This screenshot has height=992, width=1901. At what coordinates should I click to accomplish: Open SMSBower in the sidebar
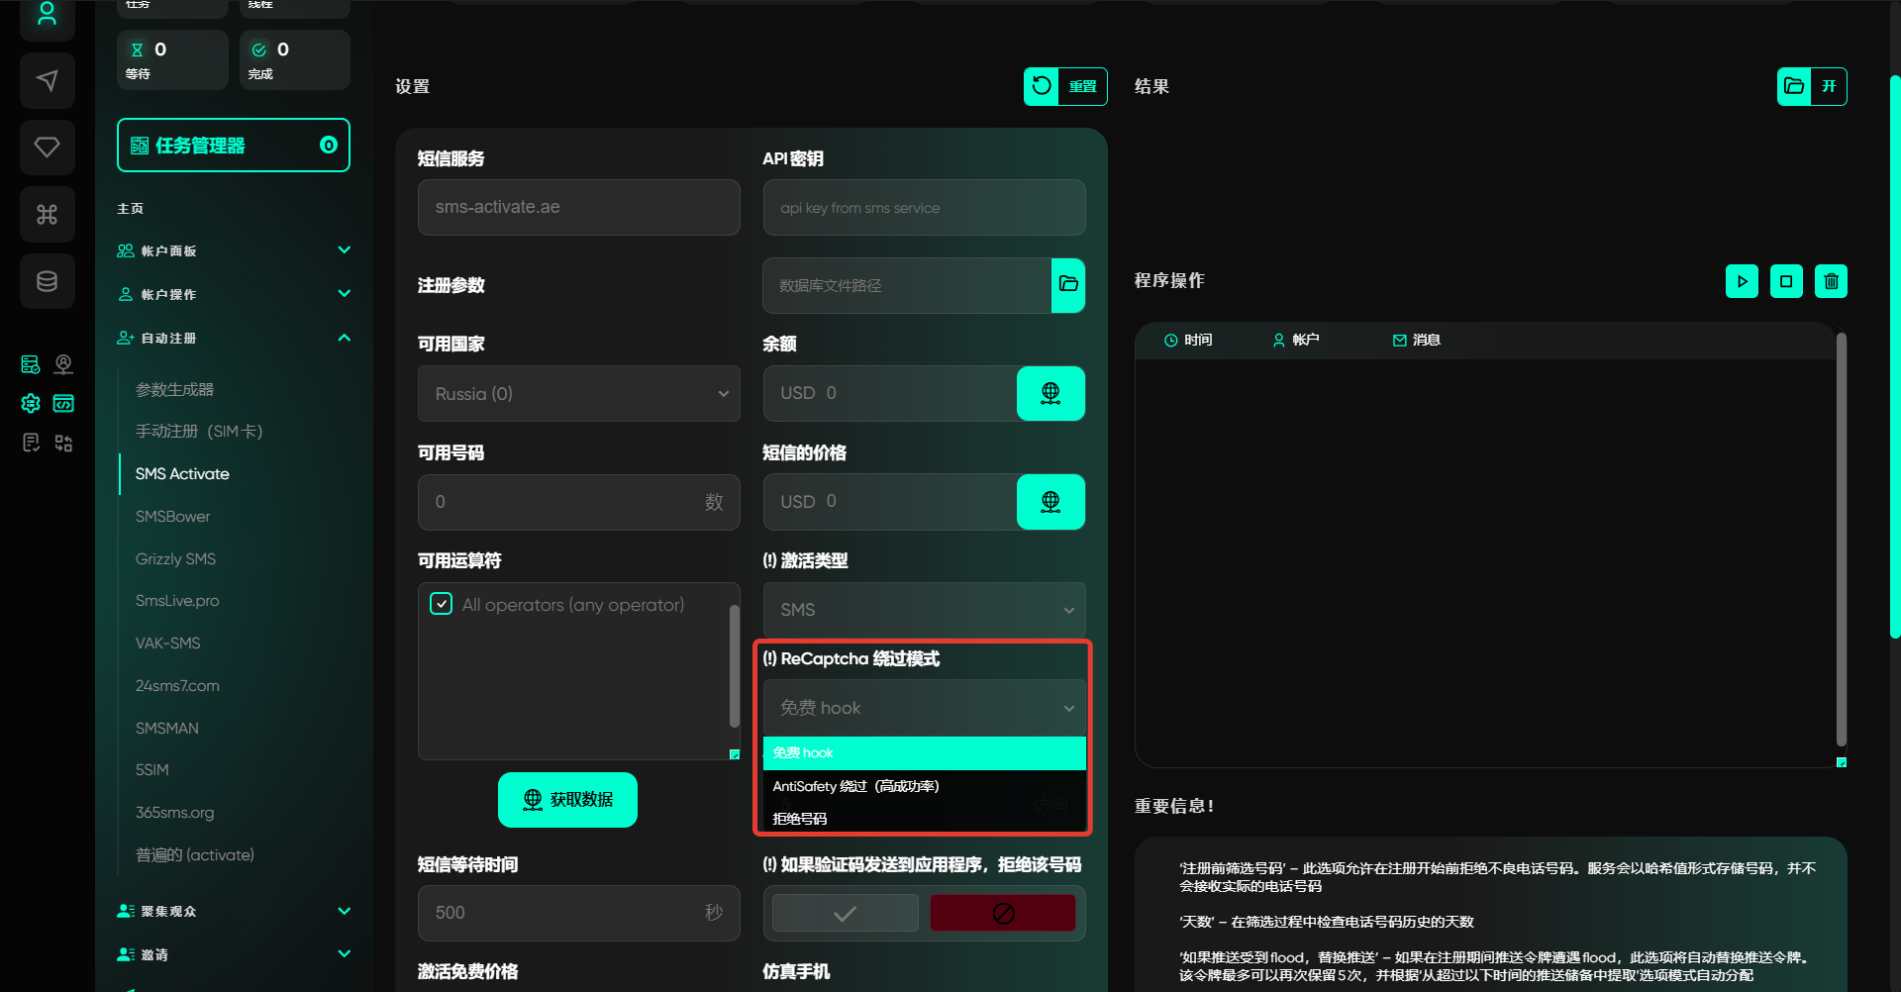point(173,517)
